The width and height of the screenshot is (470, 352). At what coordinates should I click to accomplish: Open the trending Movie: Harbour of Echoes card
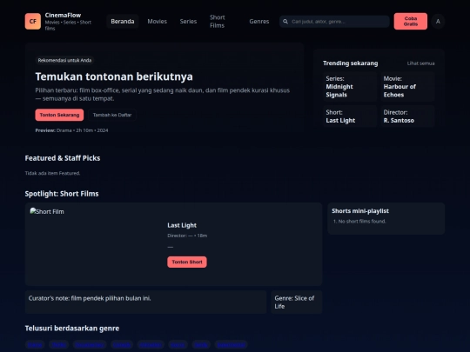[x=407, y=87]
